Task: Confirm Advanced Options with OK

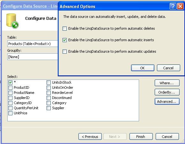Action: point(143,68)
